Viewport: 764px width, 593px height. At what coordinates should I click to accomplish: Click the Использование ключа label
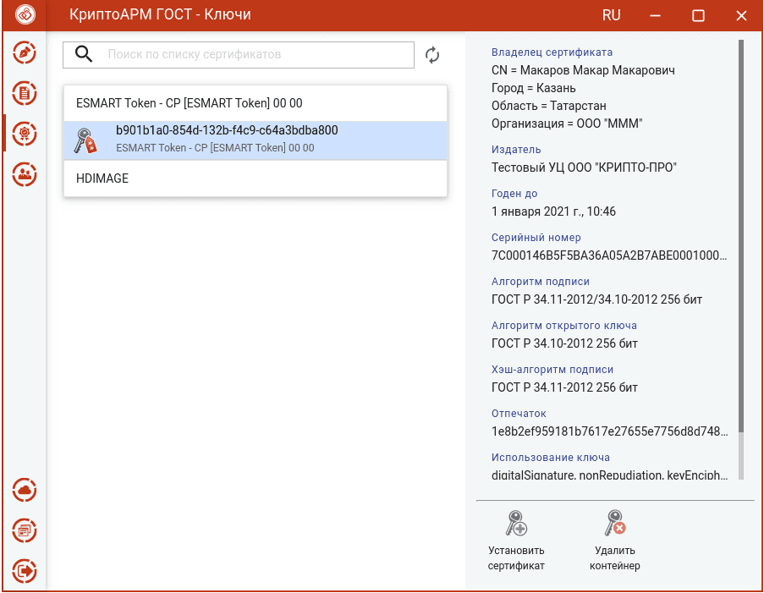point(550,457)
